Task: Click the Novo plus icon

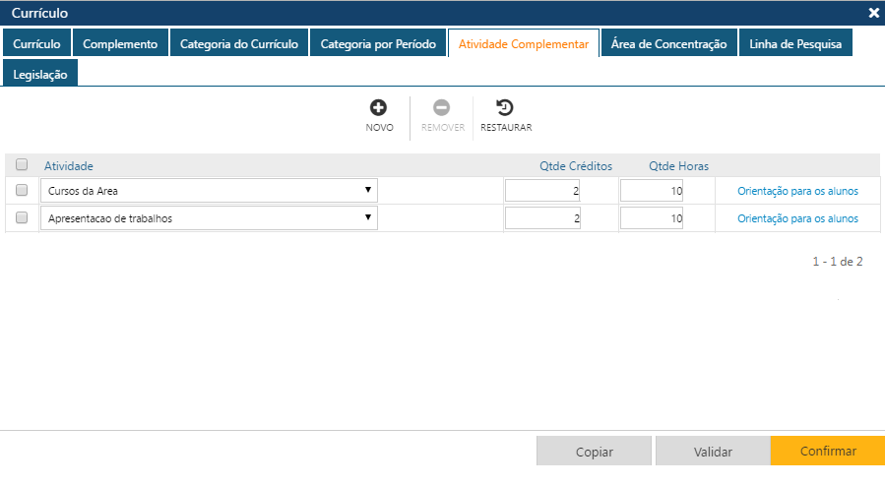Action: coord(379,108)
